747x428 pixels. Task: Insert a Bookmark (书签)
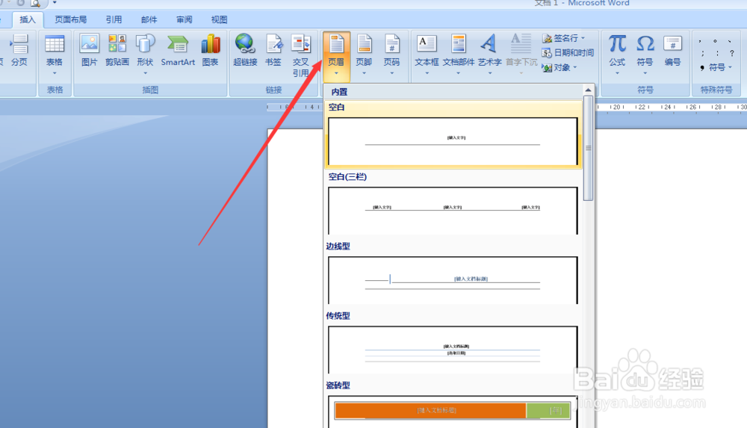[x=273, y=50]
